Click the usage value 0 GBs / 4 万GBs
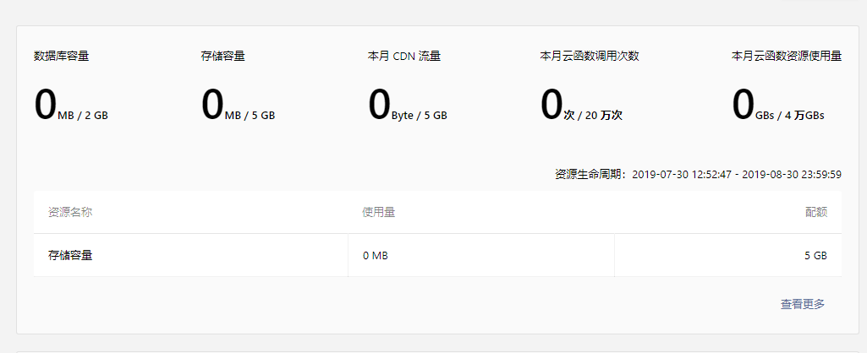Screen dimensions: 867x353 (778, 106)
